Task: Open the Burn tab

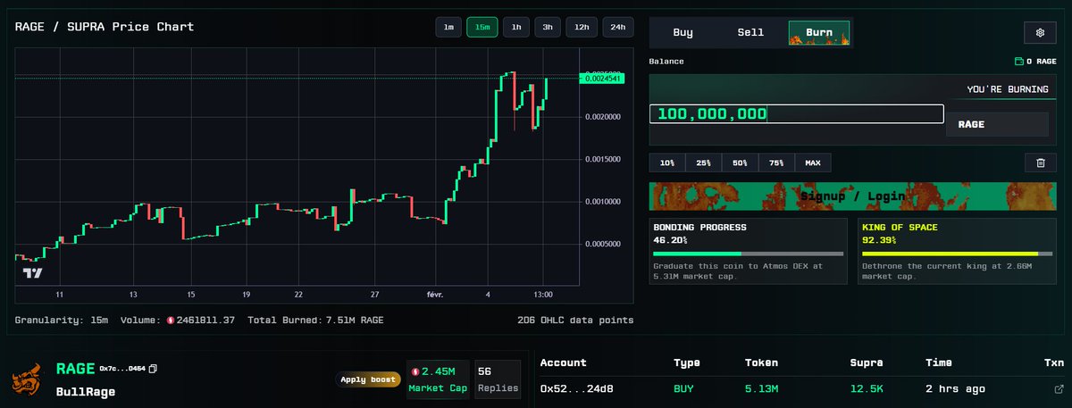Action: (x=819, y=33)
